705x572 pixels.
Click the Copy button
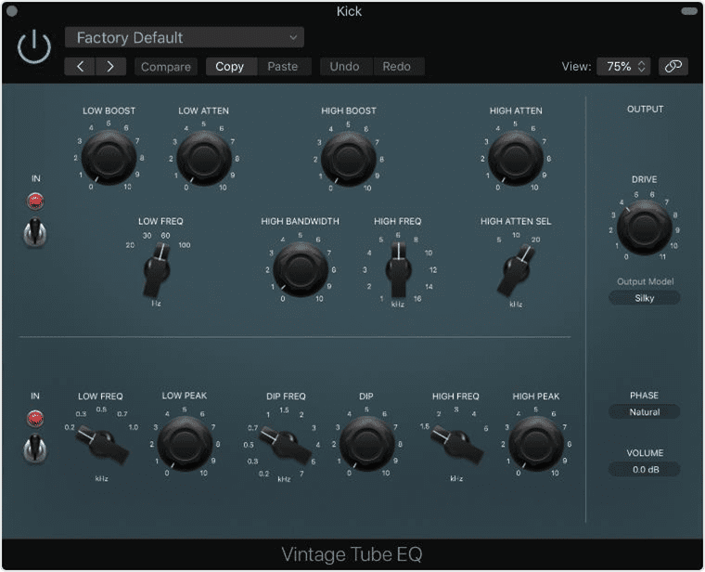tap(230, 67)
